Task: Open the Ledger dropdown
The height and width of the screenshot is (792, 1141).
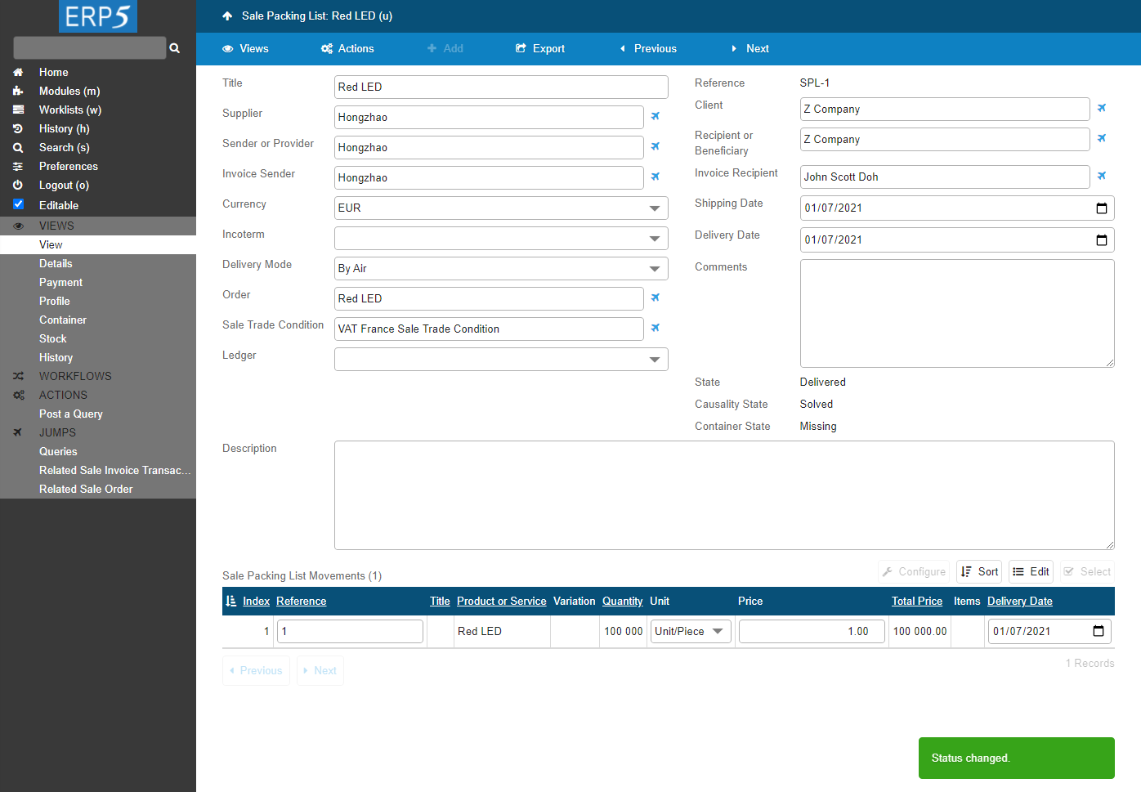Action: point(501,359)
